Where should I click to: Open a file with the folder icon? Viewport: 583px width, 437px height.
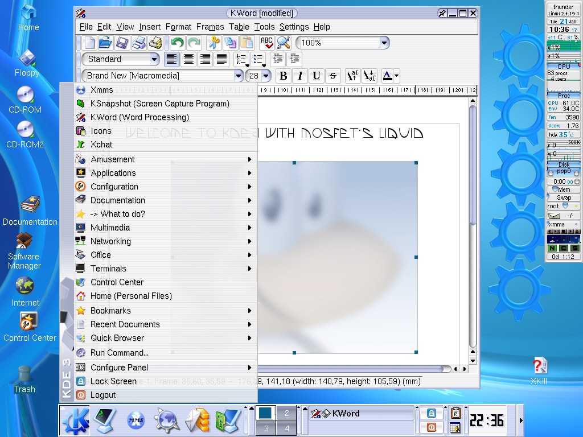[105, 43]
